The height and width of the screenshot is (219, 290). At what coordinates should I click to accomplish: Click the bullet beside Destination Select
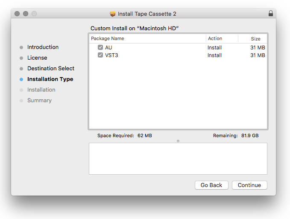21,69
